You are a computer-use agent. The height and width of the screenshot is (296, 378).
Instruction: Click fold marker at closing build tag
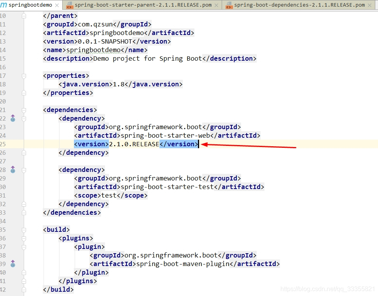pos(24,289)
